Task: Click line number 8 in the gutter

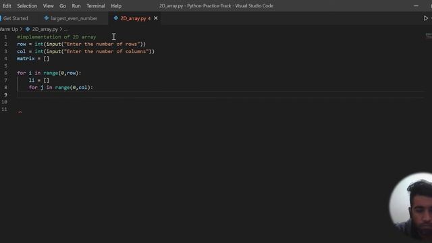Action: click(5, 88)
